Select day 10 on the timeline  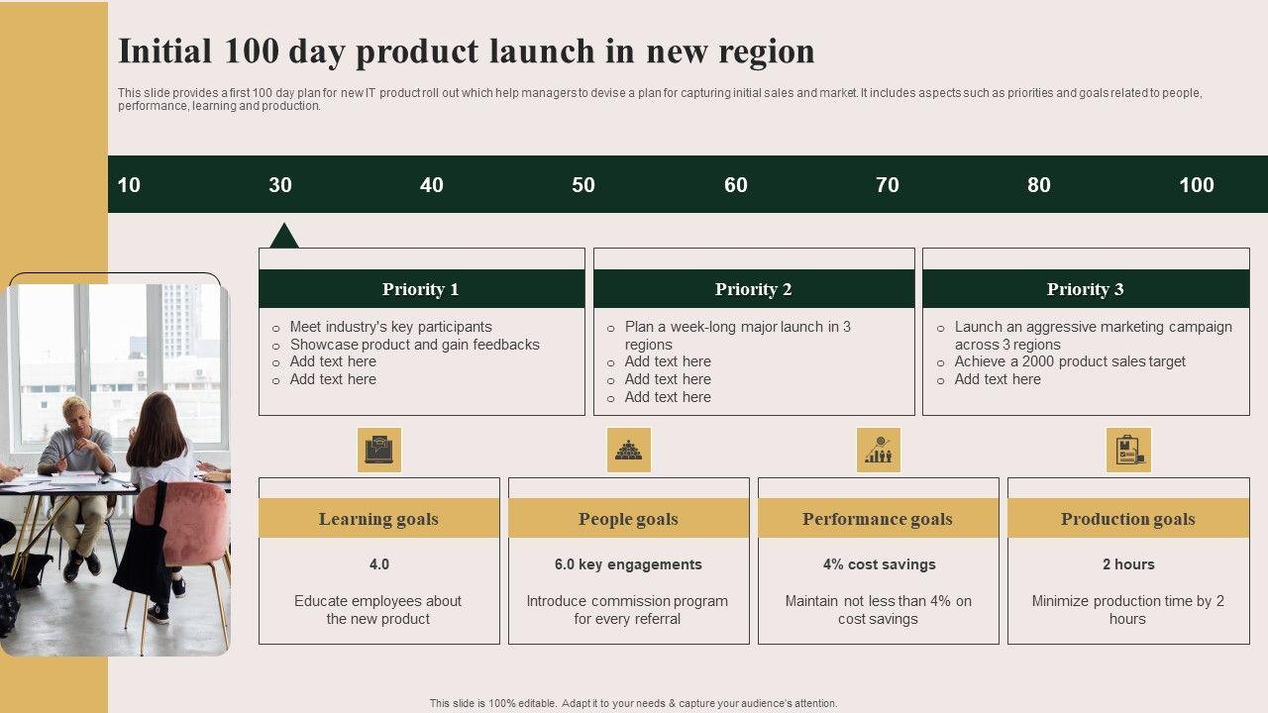(x=129, y=185)
